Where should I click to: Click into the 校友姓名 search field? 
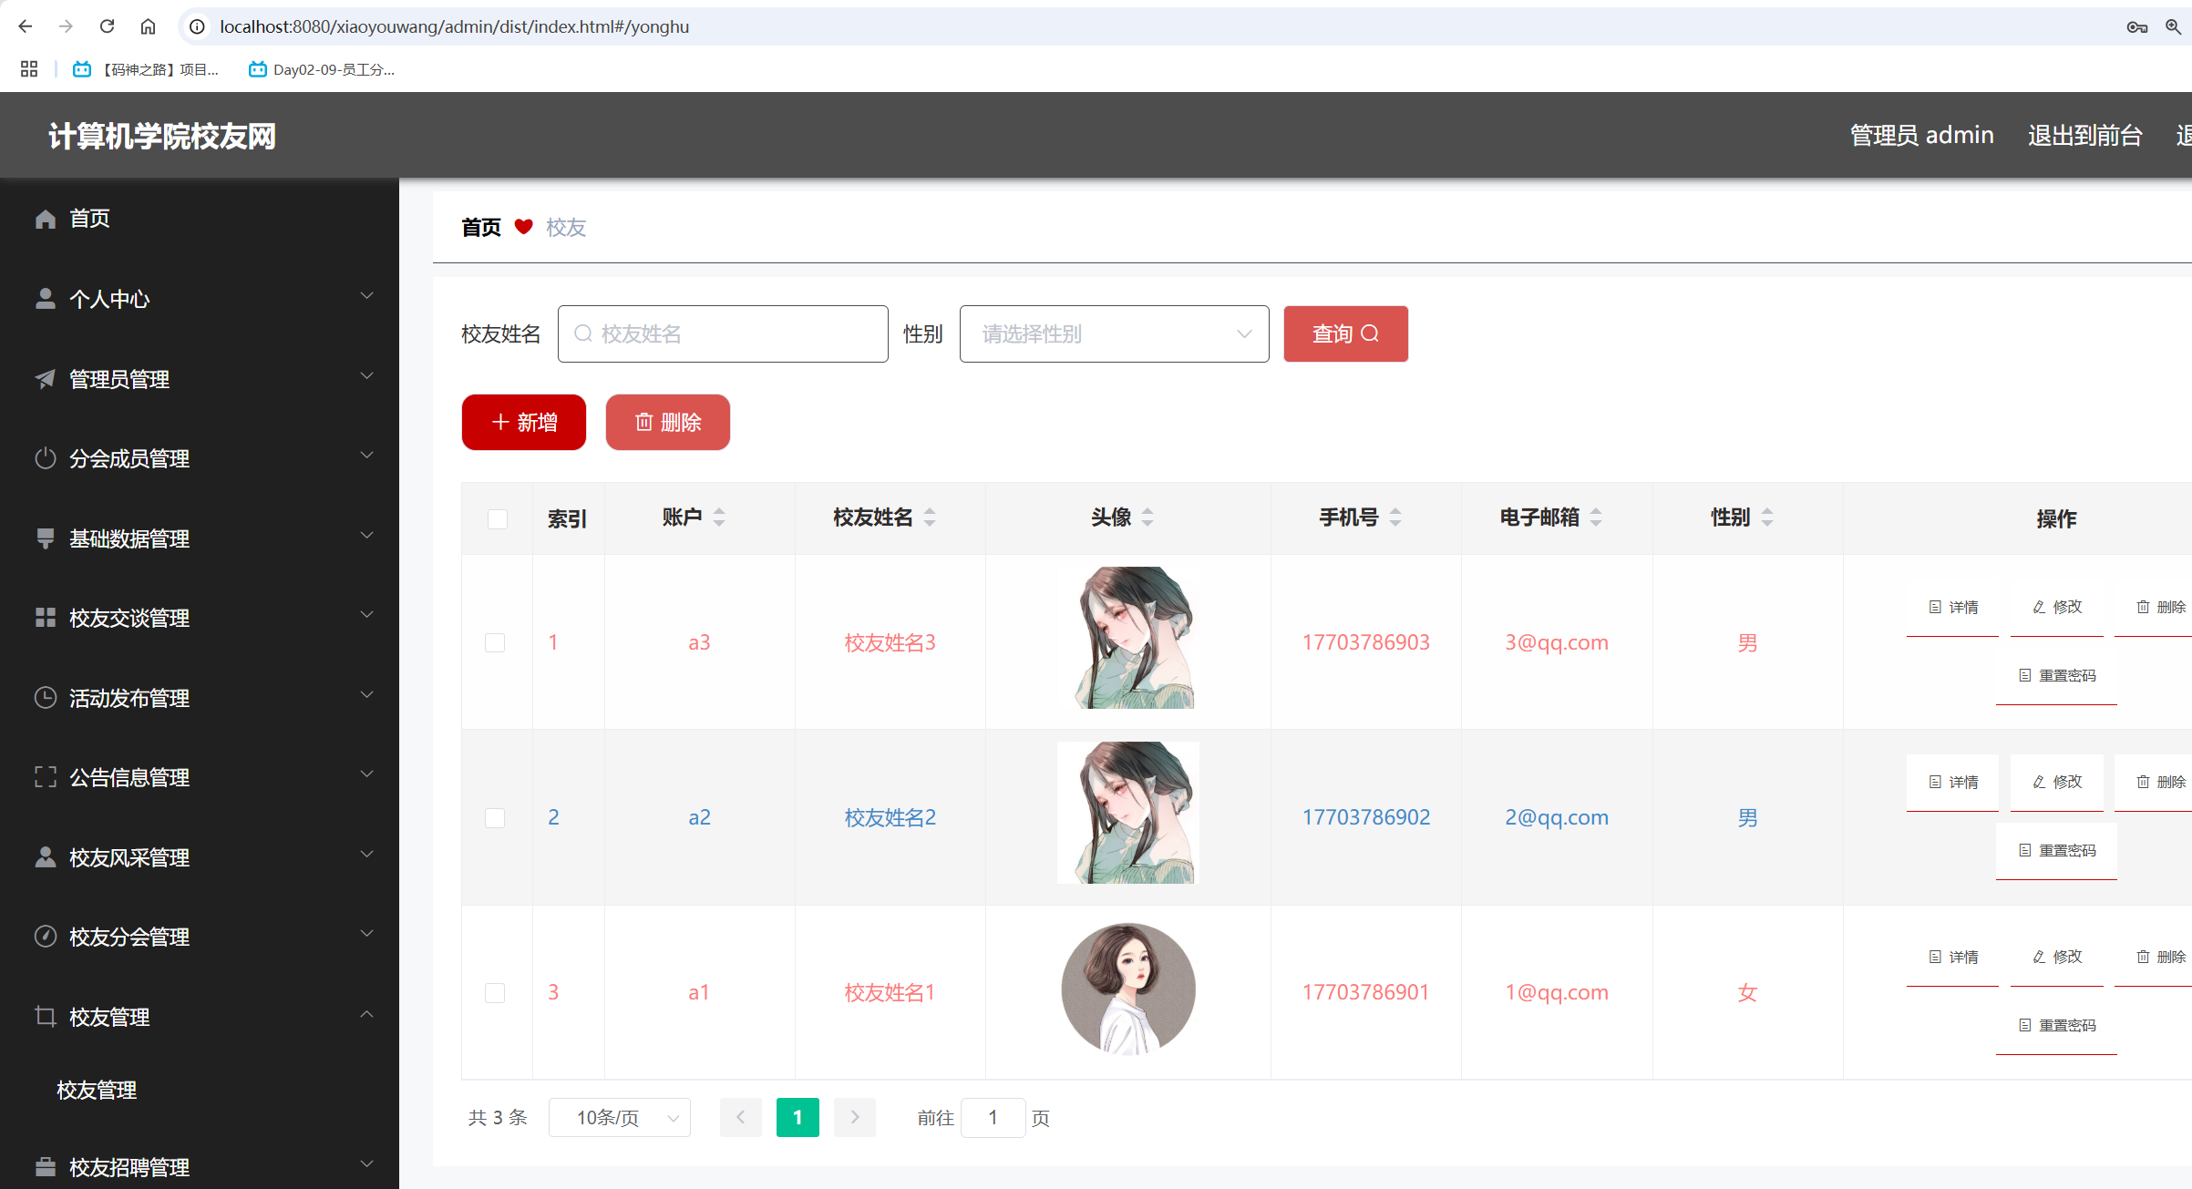tap(723, 334)
